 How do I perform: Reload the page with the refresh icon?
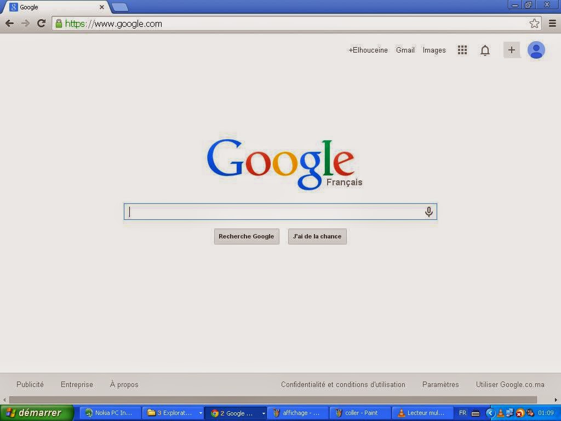click(42, 24)
